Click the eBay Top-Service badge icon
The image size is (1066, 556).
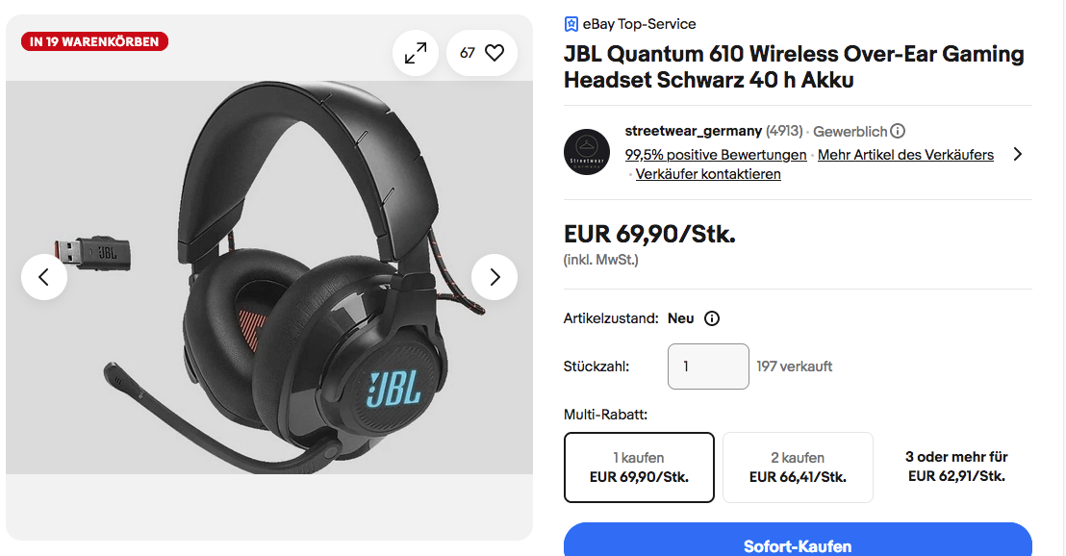[571, 24]
